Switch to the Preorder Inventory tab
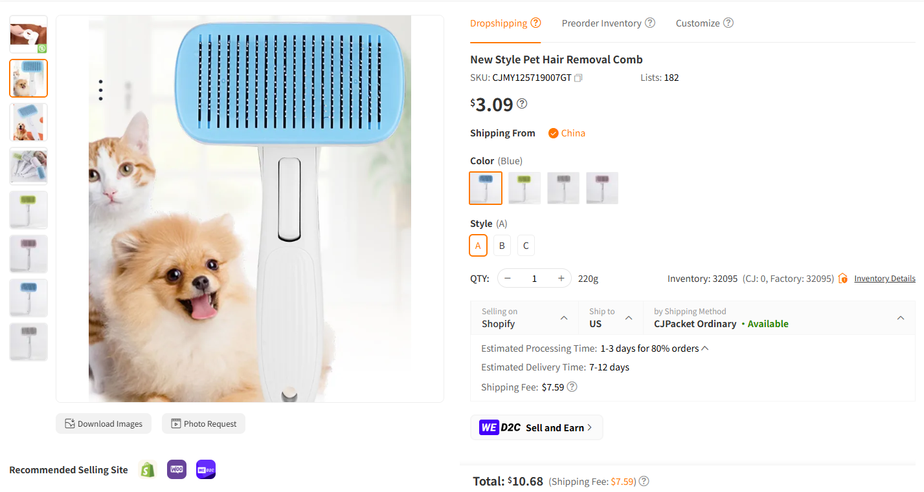 pos(601,23)
